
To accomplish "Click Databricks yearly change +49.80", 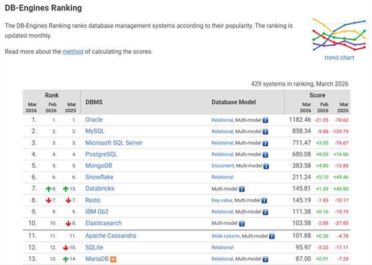I will click(x=341, y=189).
